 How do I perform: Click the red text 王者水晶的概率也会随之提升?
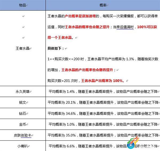coord(87,27)
